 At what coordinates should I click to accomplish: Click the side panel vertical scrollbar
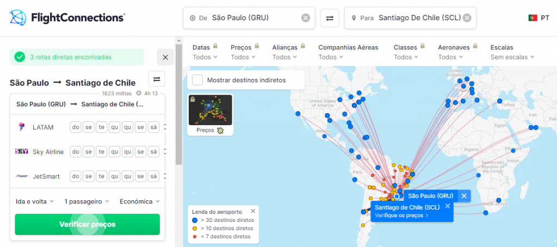(x=178, y=104)
